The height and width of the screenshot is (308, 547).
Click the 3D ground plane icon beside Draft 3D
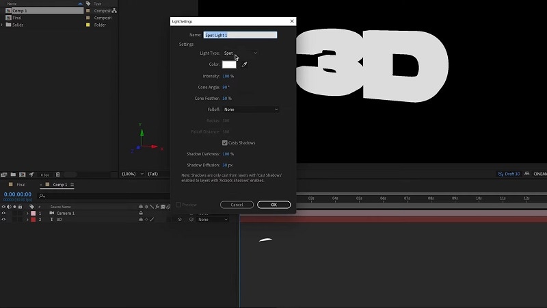[x=526, y=174]
